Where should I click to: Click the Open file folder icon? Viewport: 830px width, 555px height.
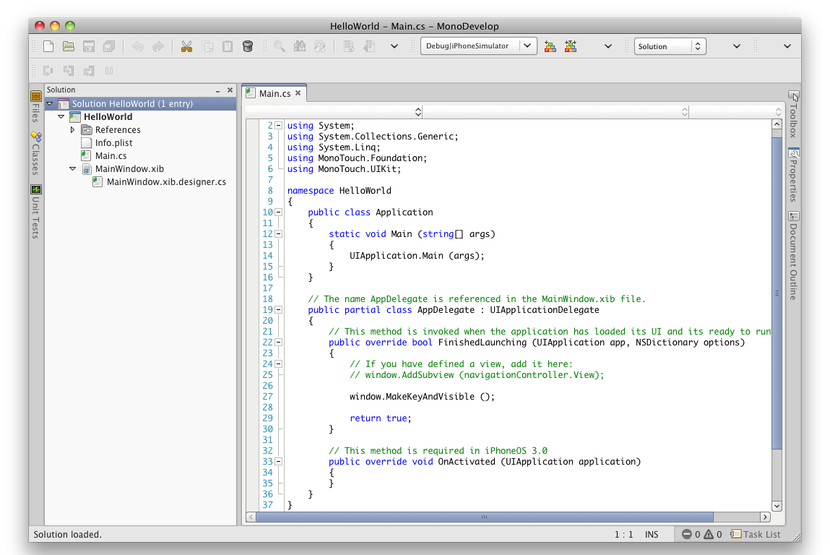(69, 46)
